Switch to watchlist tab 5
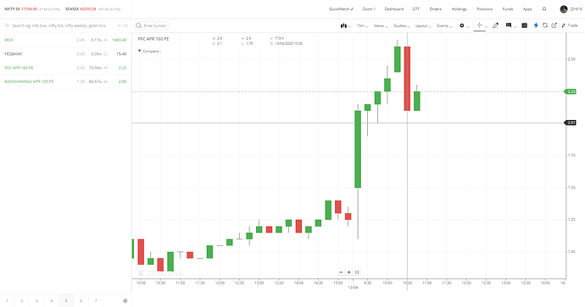Image resolution: width=585 pixels, height=307 pixels. [x=66, y=301]
